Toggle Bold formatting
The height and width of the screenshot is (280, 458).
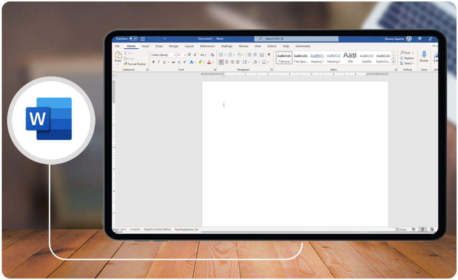point(153,62)
